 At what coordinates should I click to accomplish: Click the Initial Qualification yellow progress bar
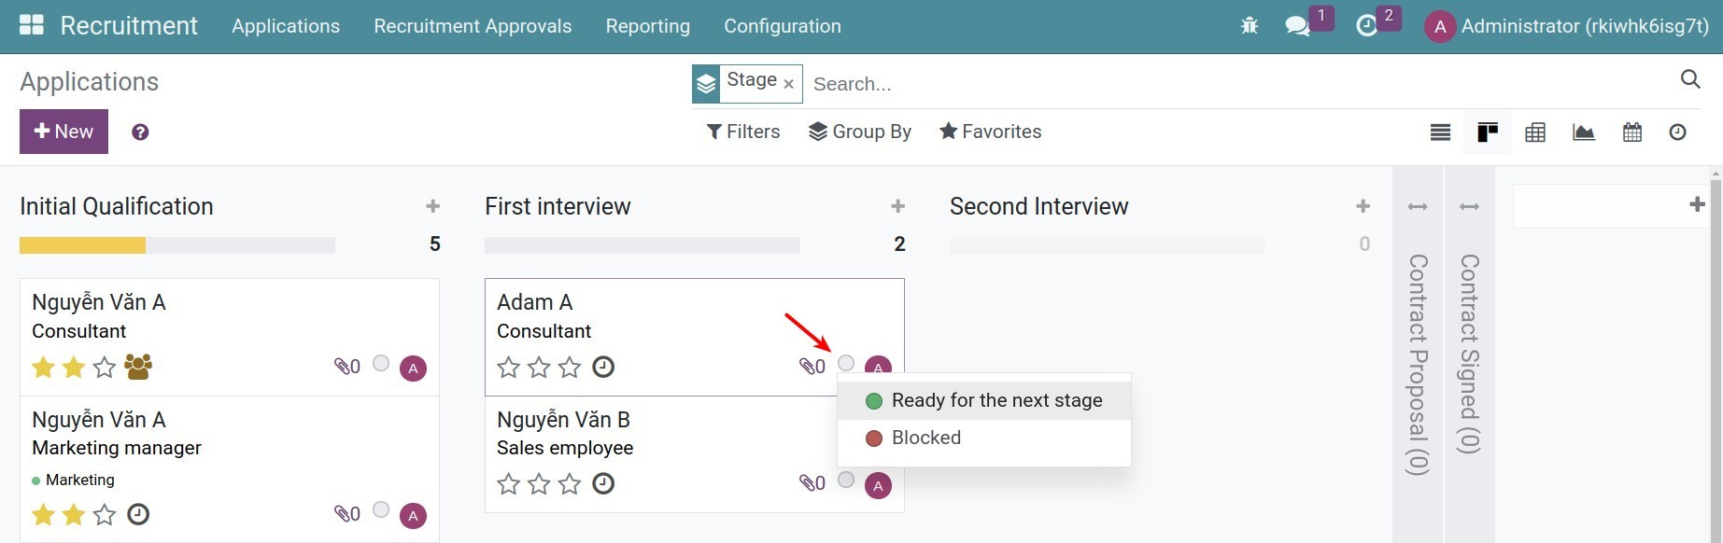click(x=82, y=245)
